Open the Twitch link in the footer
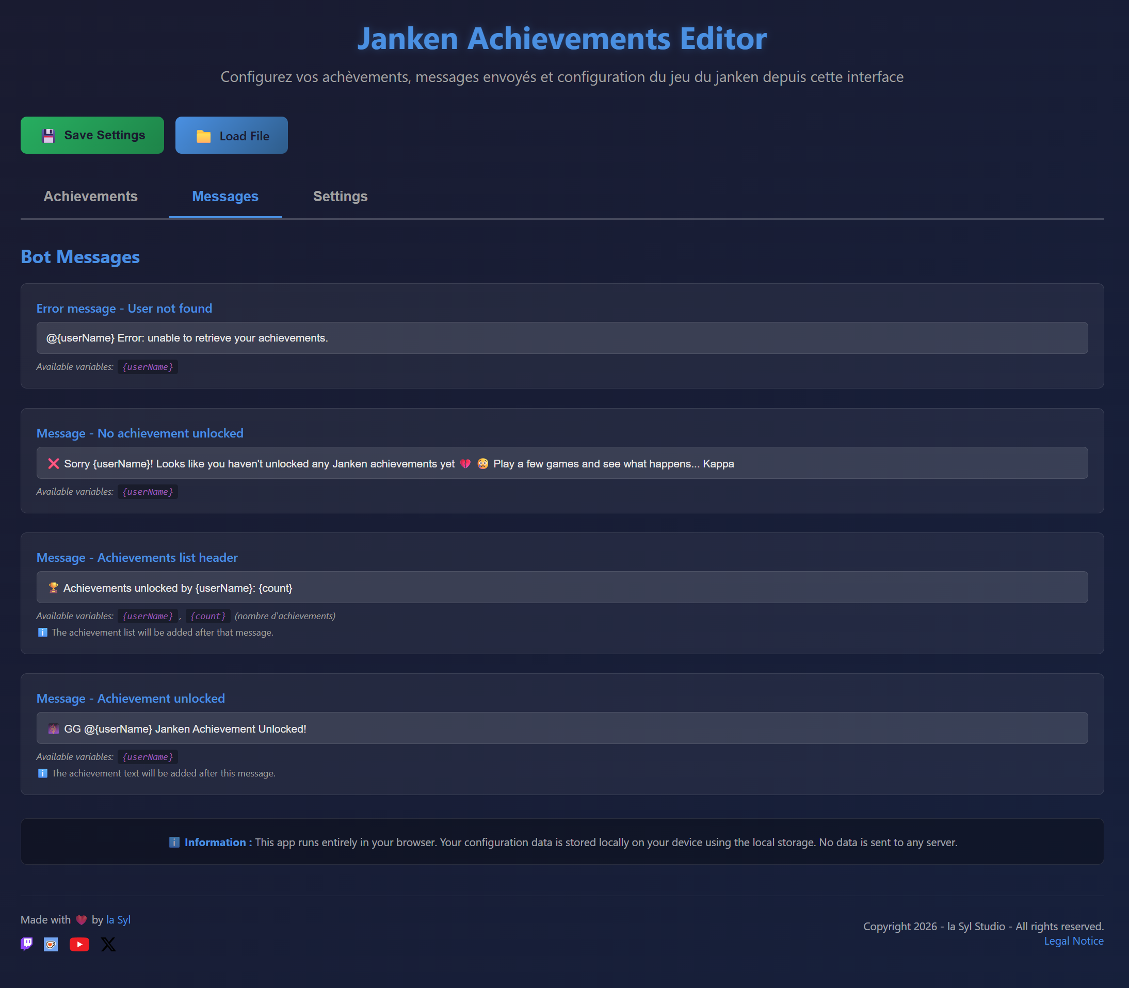This screenshot has height=988, width=1129. 26,944
